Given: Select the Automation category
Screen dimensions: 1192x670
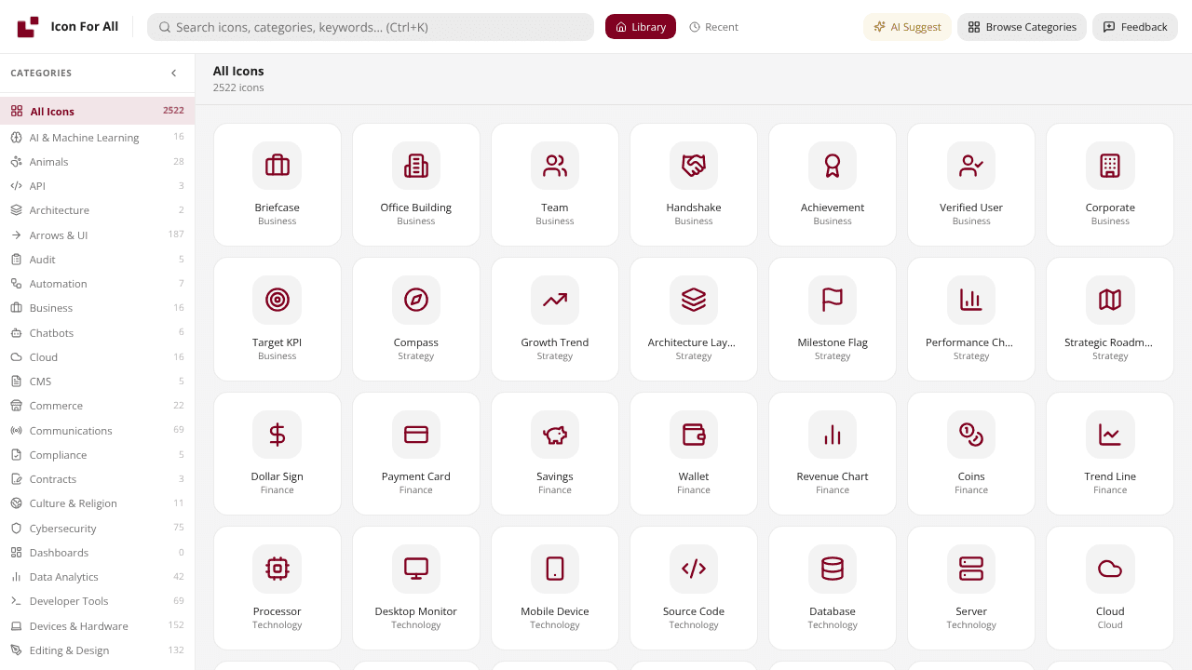Looking at the screenshot, I should [x=97, y=283].
